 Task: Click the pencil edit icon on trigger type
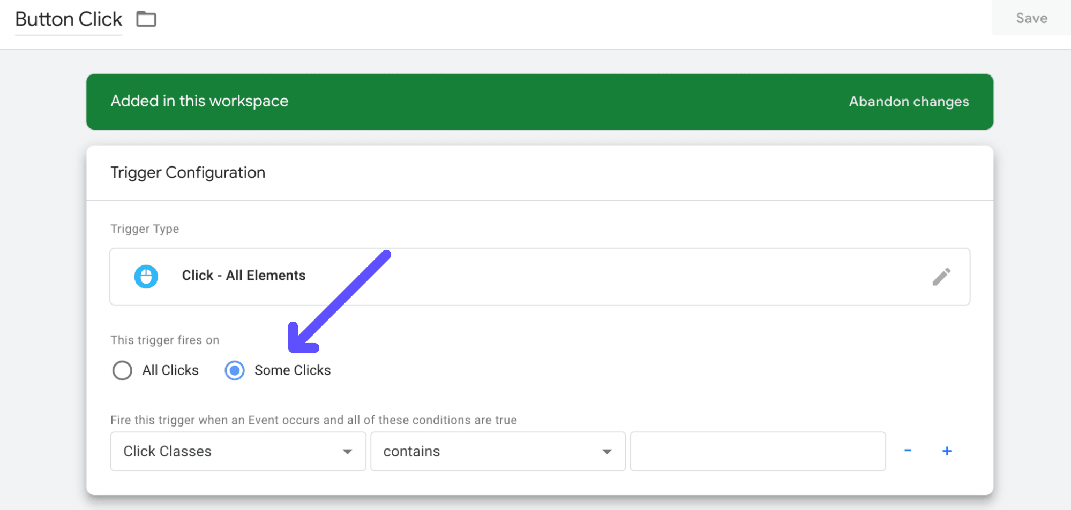click(x=942, y=276)
